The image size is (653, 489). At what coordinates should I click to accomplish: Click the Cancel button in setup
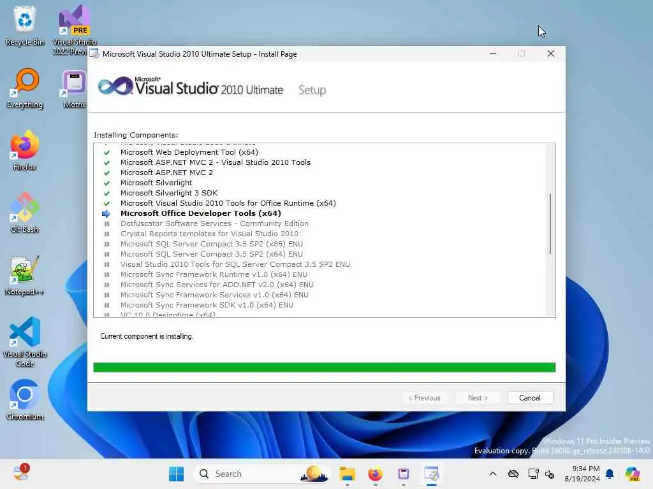click(530, 398)
